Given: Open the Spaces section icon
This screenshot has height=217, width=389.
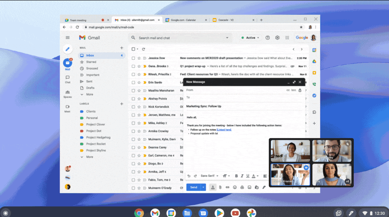Looking at the screenshot, I should [67, 93].
